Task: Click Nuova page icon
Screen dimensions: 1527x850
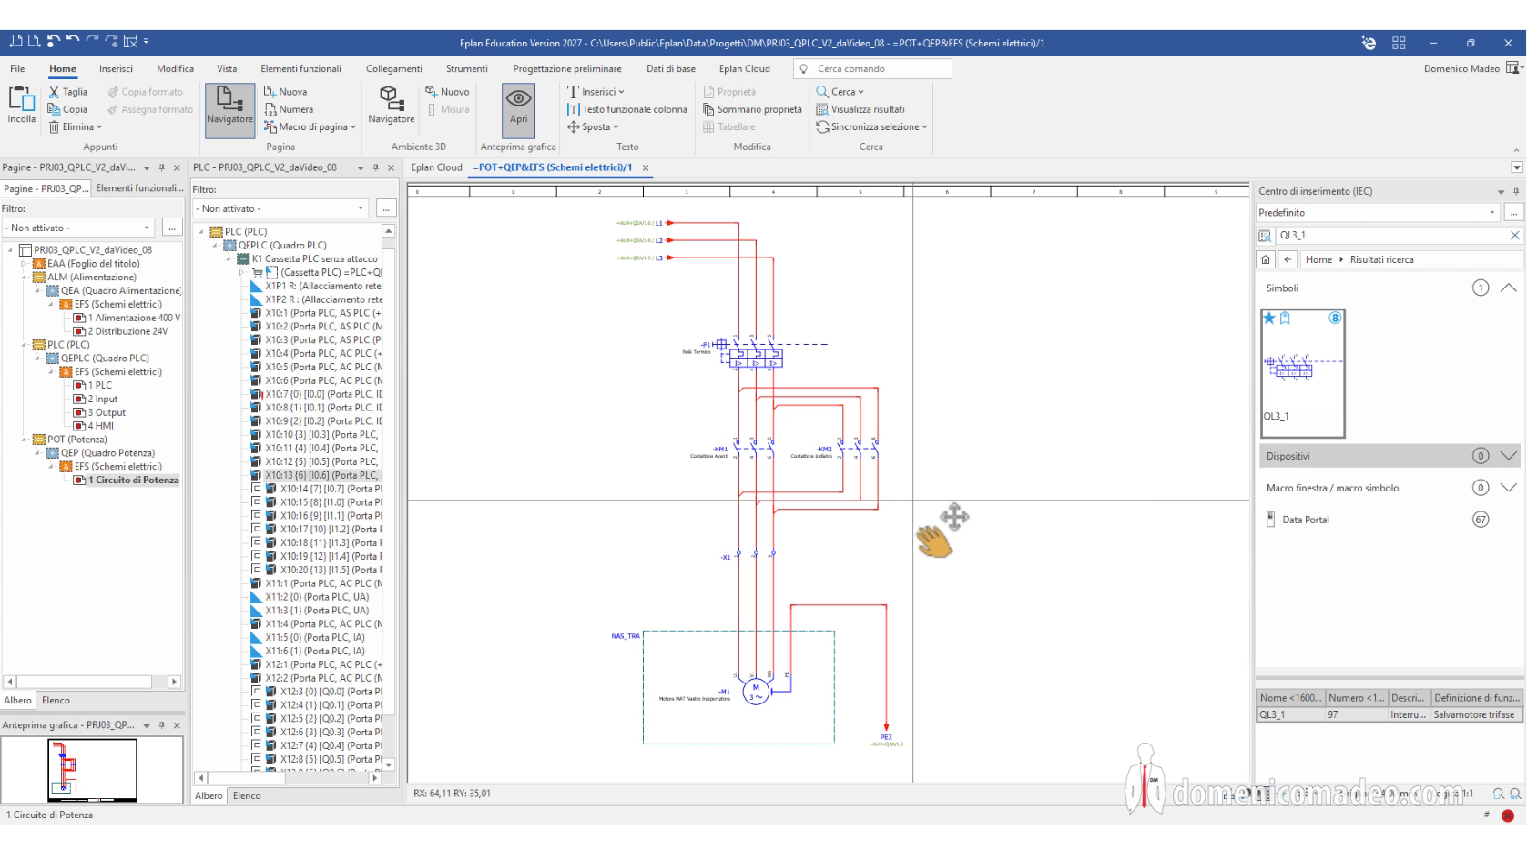Action: [x=270, y=91]
